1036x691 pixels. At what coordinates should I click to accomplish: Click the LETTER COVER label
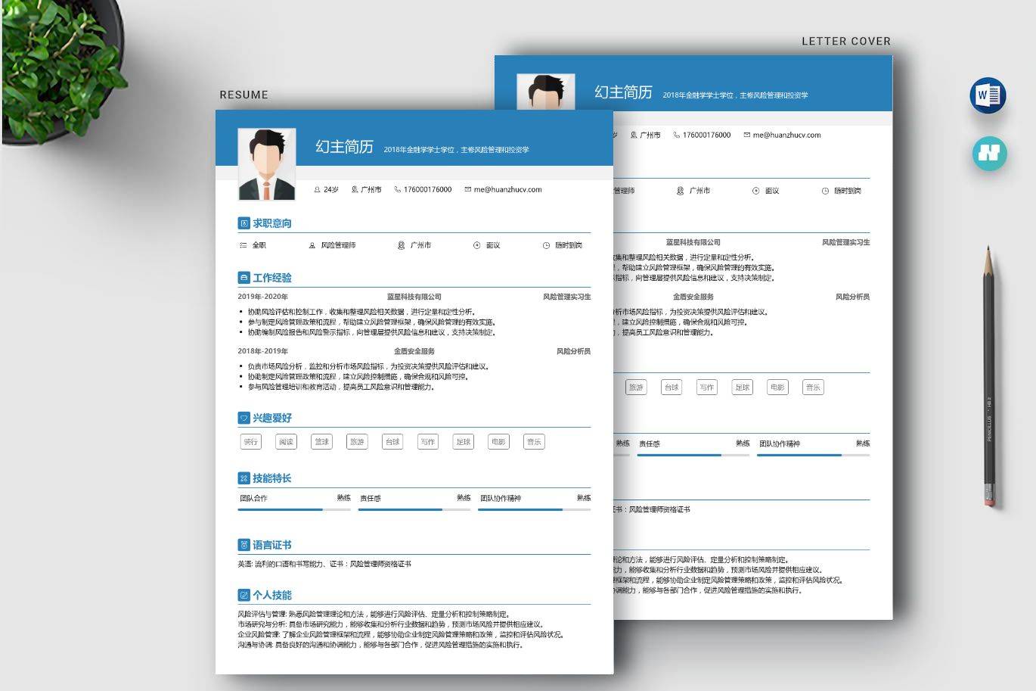coord(846,41)
